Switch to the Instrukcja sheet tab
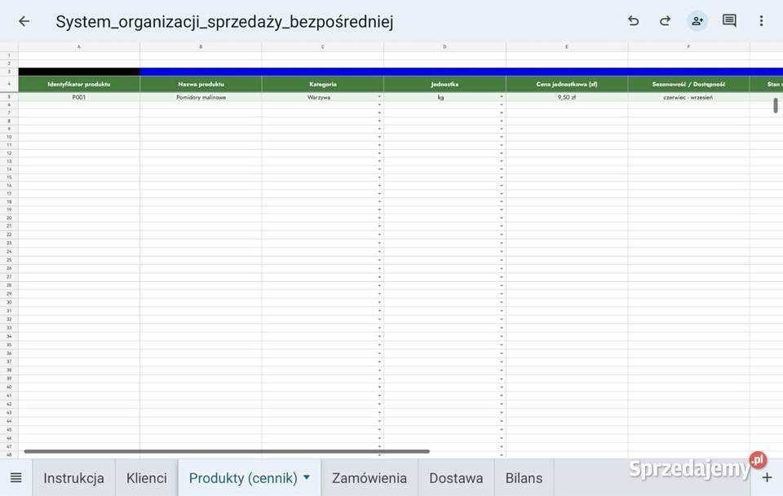This screenshot has height=496, width=783. coord(74,477)
